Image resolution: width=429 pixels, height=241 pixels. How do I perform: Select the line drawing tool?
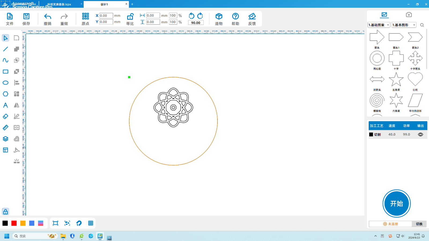5,49
